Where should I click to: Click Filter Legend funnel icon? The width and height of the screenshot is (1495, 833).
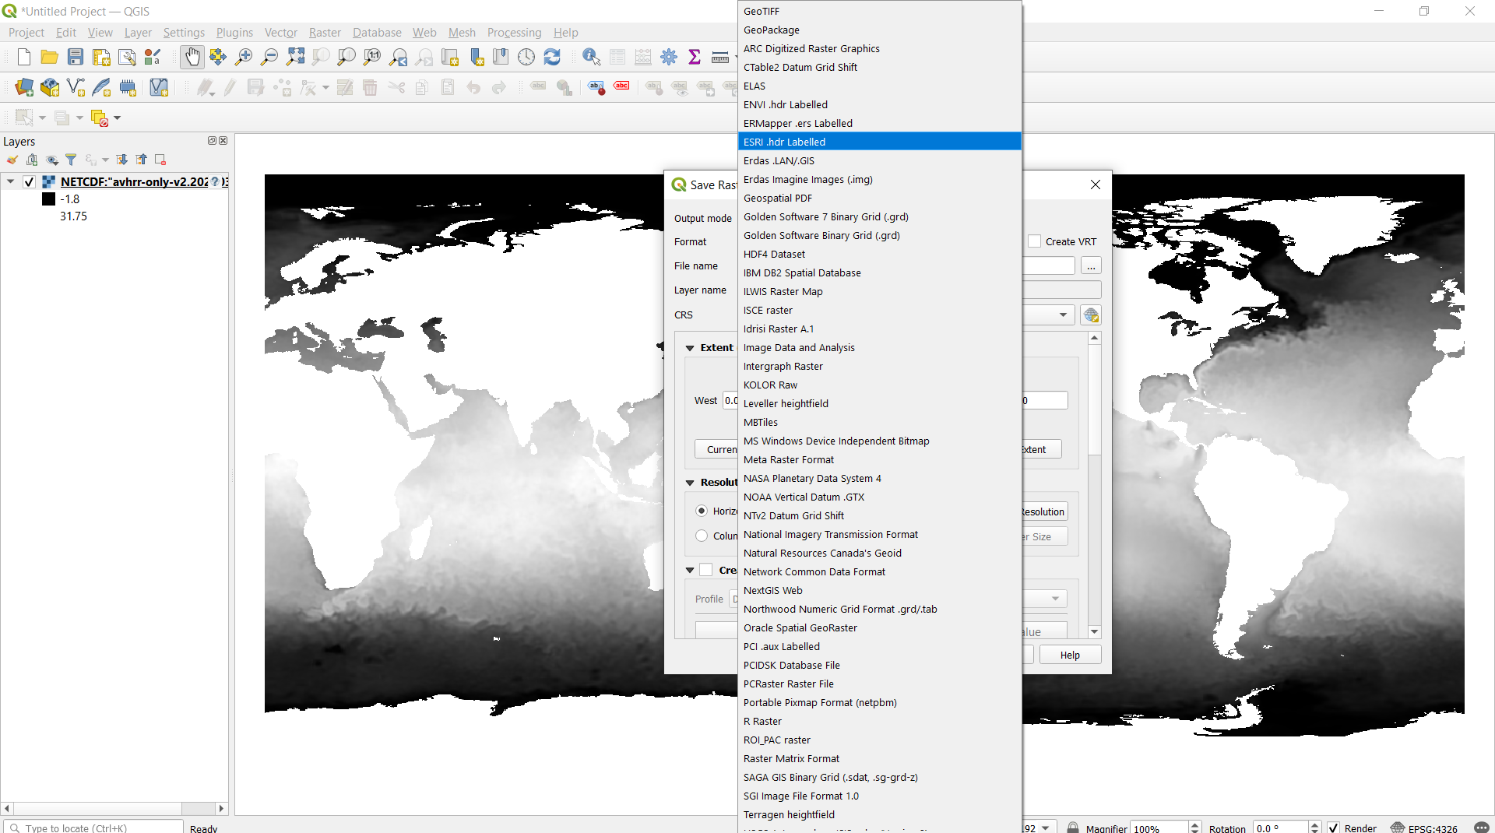pos(71,160)
